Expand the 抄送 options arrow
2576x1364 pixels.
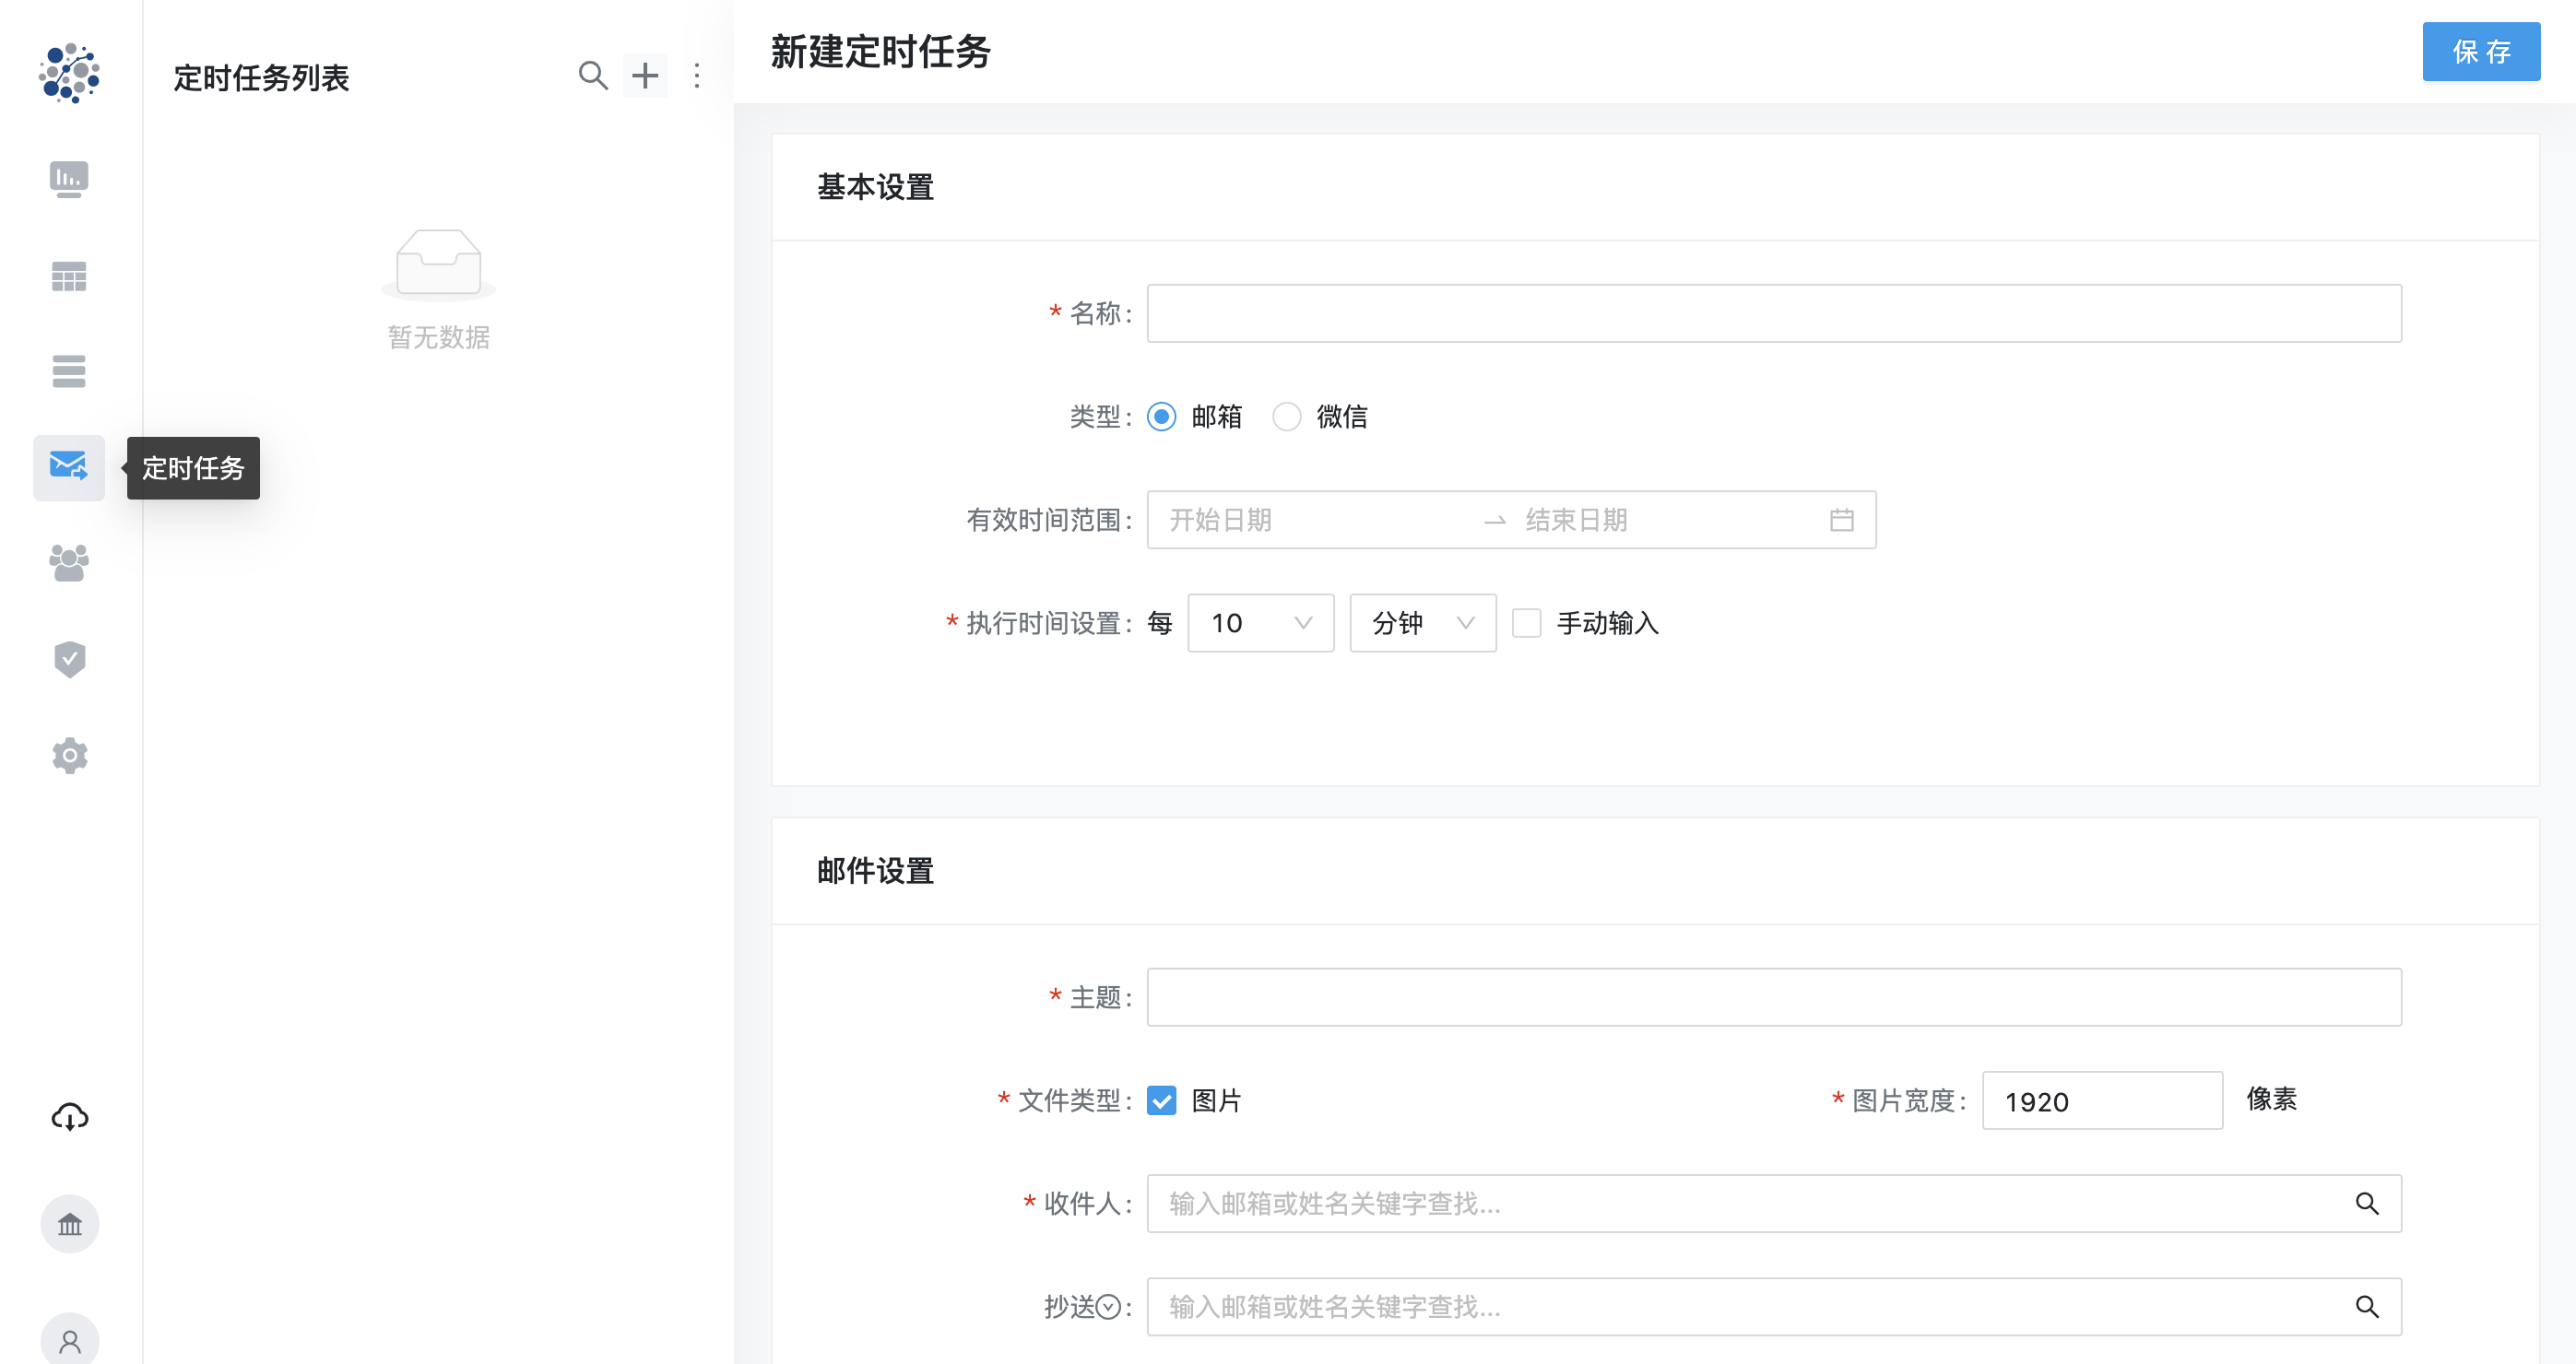[x=1108, y=1306]
